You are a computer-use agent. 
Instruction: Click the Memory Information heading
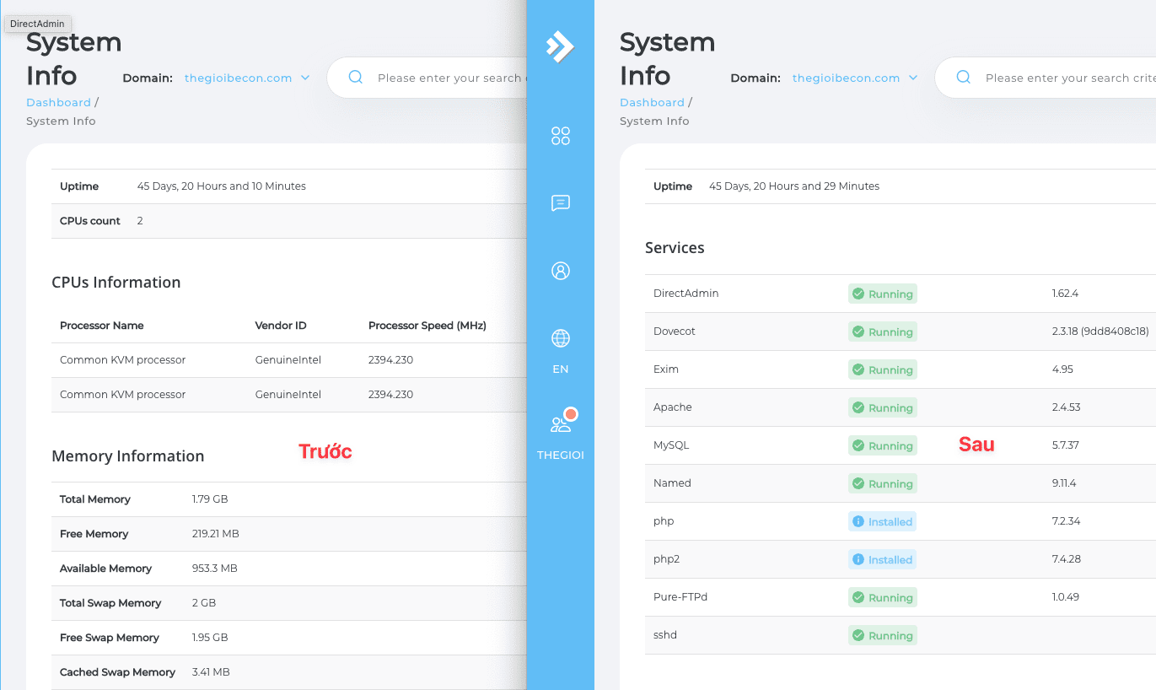[x=128, y=456]
